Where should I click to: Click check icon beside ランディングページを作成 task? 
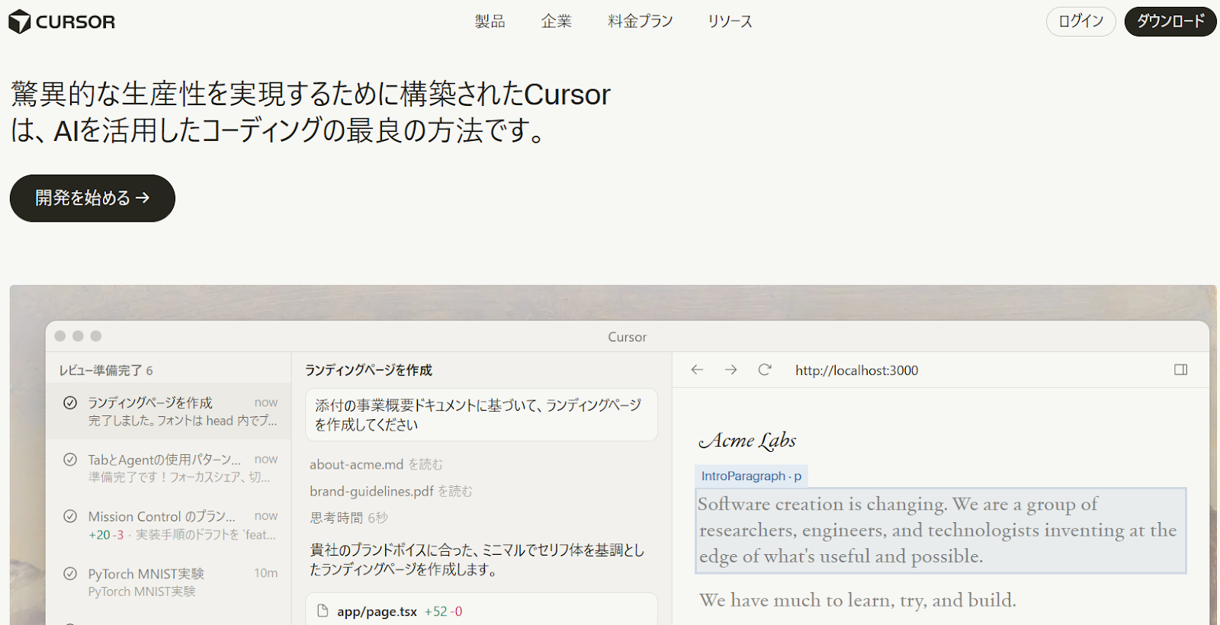[x=70, y=402]
